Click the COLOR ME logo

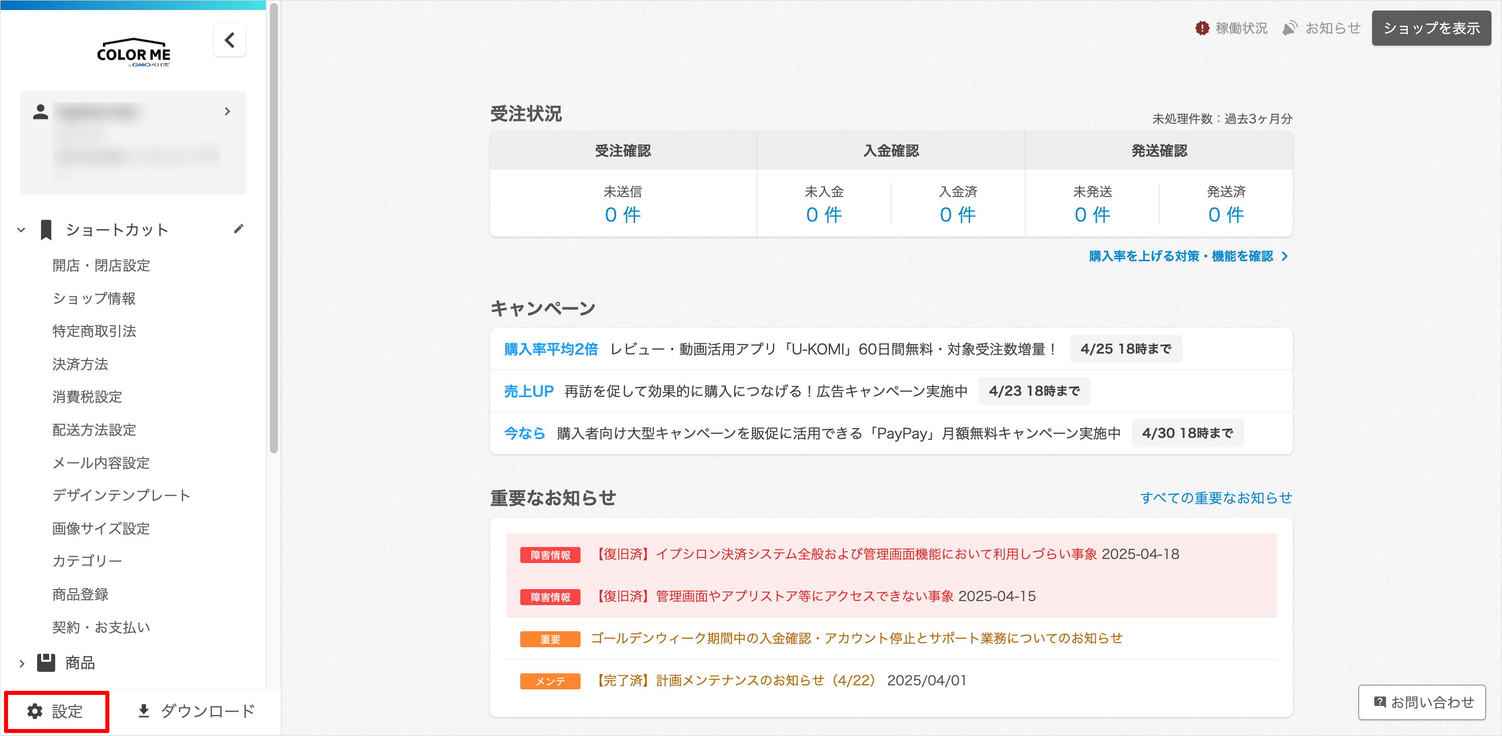click(133, 53)
